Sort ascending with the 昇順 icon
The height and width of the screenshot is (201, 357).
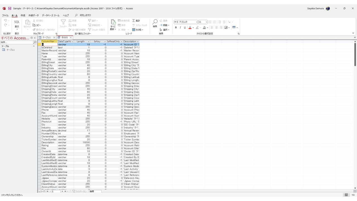point(70,21)
